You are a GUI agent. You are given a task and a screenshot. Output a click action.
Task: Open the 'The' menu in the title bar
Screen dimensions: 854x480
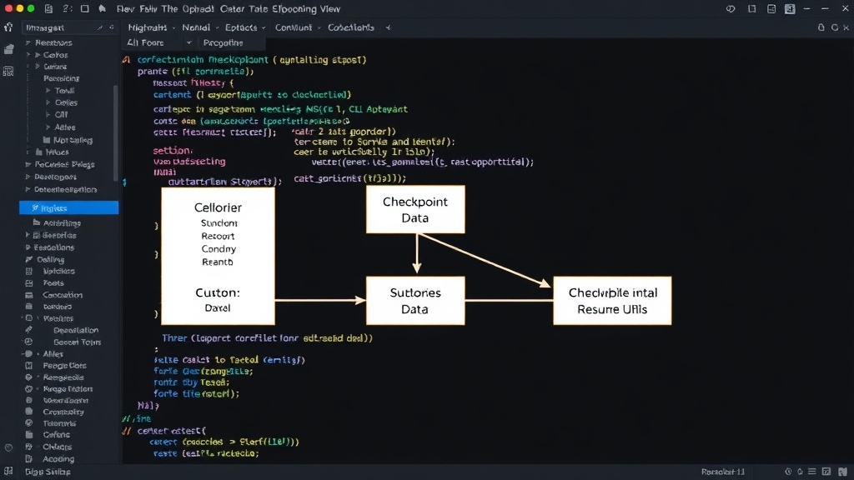pyautogui.click(x=169, y=9)
